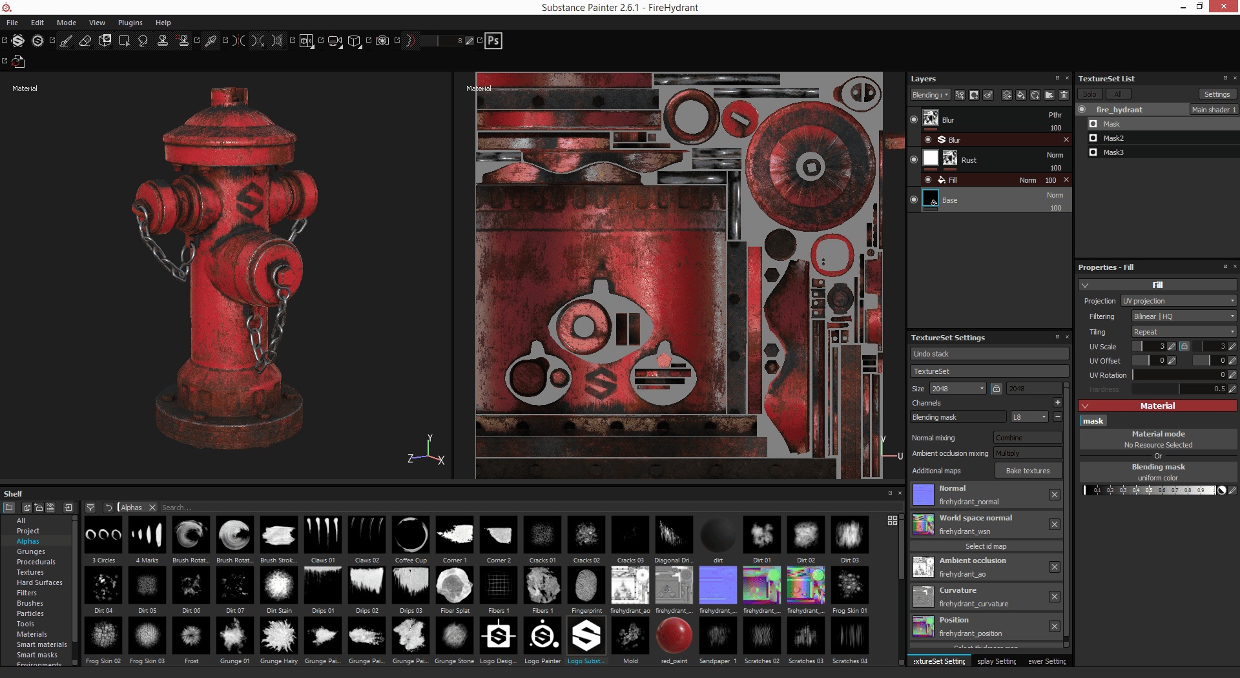Adjust the Hardness slider showing 0.5
The image size is (1240, 678).
coord(1179,389)
